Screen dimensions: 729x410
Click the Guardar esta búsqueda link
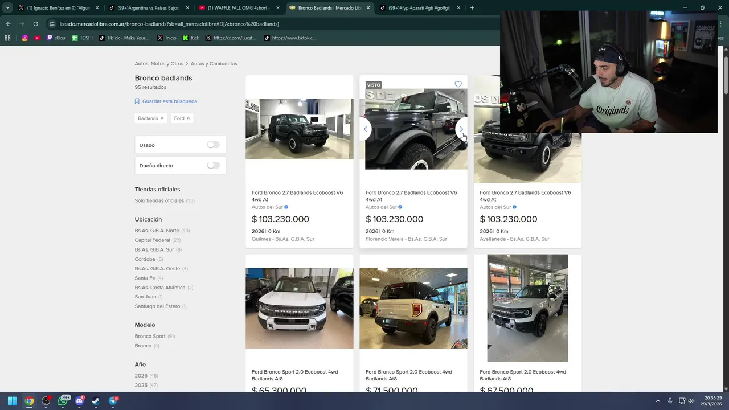pos(170,101)
